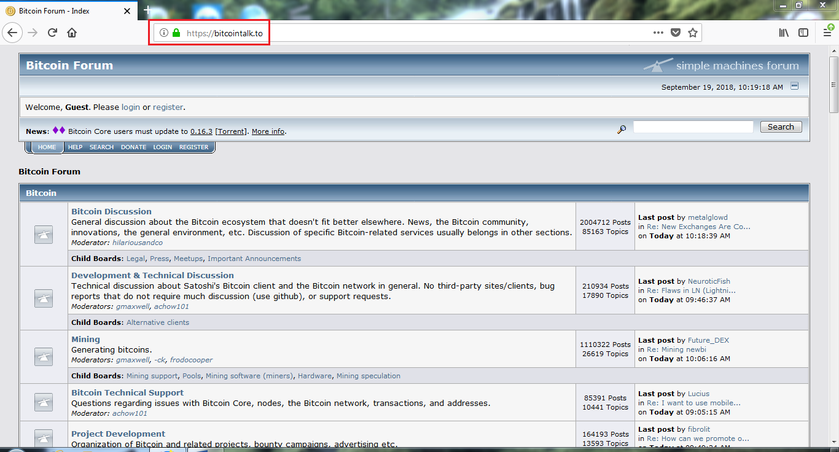Click the Search button

tap(781, 127)
